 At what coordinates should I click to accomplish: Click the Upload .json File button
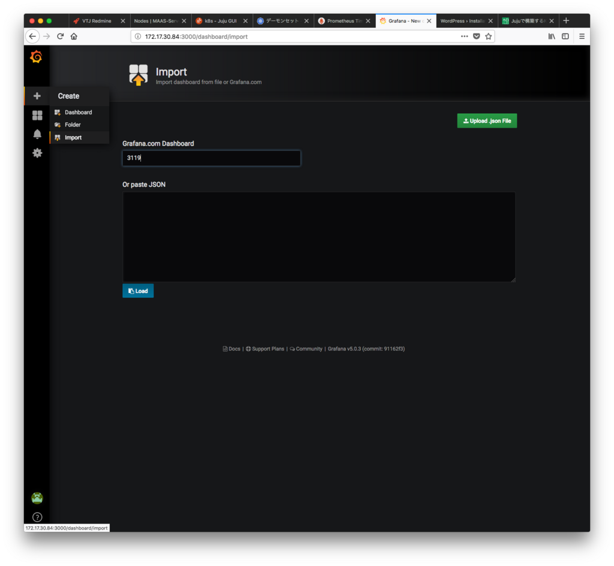pyautogui.click(x=487, y=121)
